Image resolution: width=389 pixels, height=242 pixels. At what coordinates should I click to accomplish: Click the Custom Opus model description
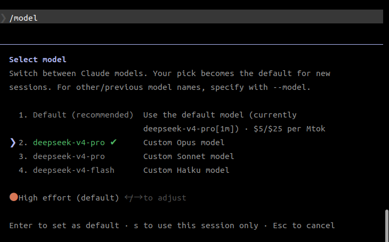click(x=184, y=143)
